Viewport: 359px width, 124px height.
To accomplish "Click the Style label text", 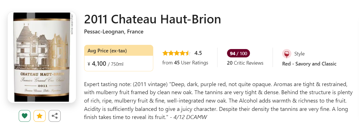I will [x=299, y=54].
